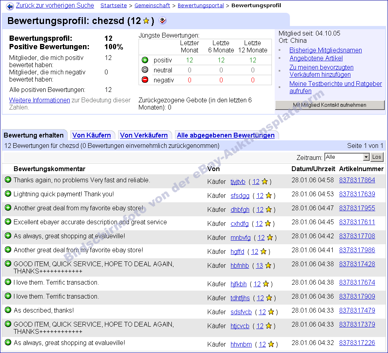Open buyer profile hhvnbm
388x353 pixels.
pos(241,344)
